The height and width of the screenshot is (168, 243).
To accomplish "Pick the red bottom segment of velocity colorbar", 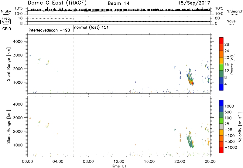I will 221,150.
